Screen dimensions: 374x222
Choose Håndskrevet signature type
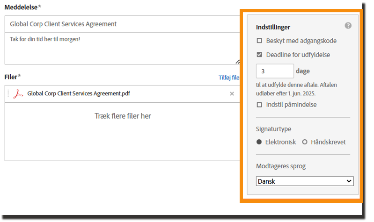point(305,142)
